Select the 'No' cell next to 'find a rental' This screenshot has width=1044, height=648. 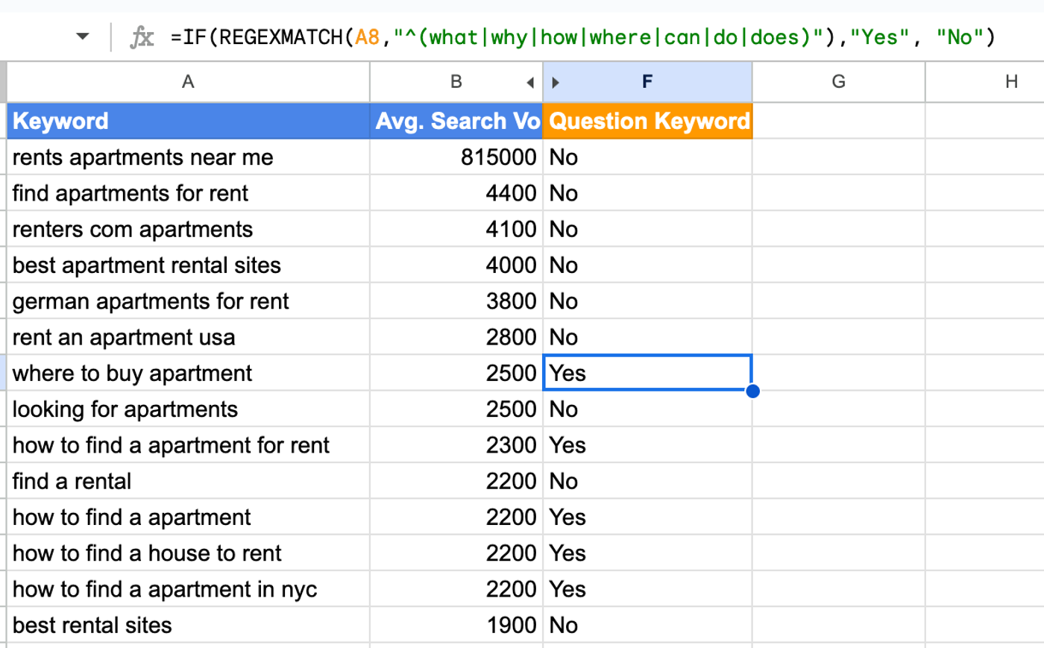pos(647,481)
